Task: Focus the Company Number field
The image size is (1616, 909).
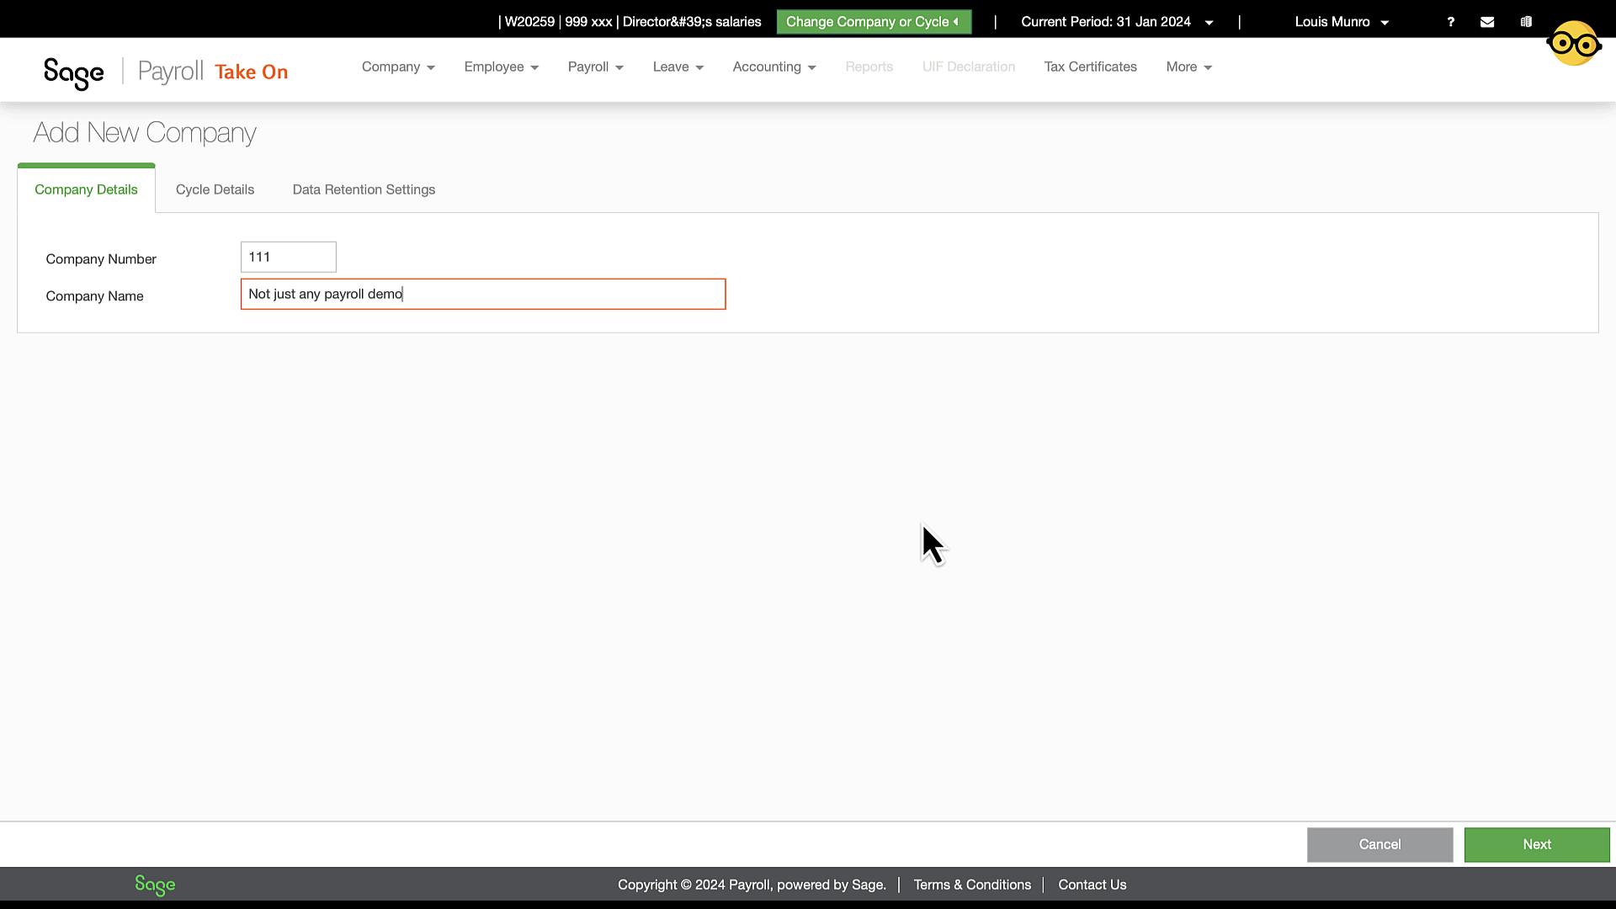Action: (289, 257)
